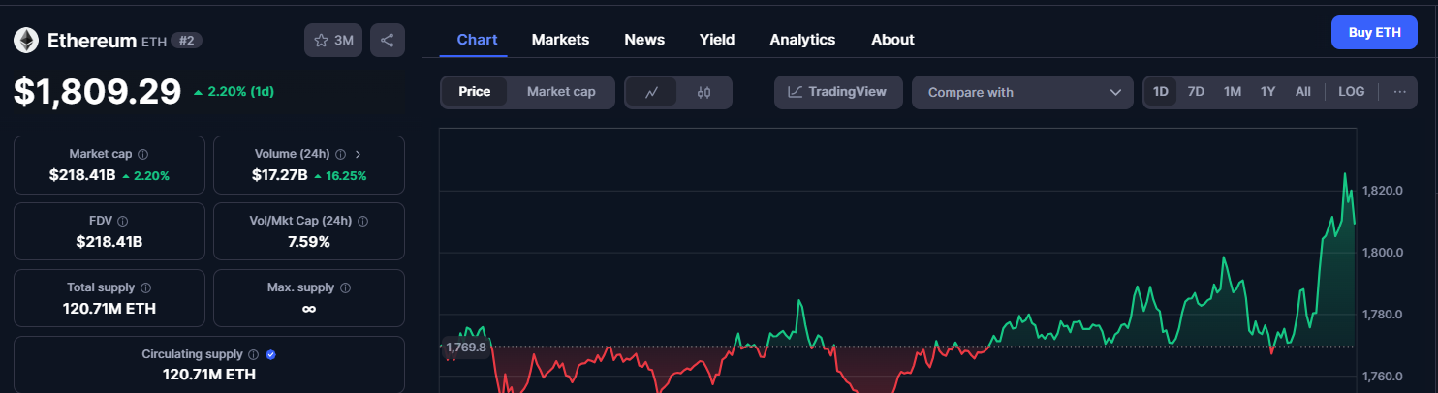Click the Max. supply info icon
The height and width of the screenshot is (393, 1438).
point(346,287)
